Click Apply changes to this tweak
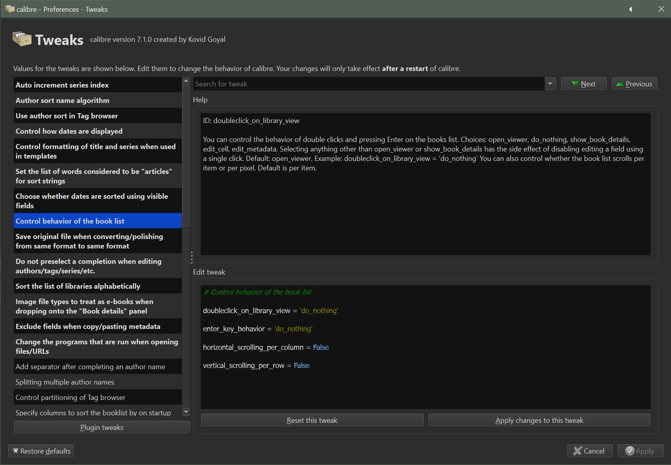The image size is (671, 465). click(x=539, y=420)
